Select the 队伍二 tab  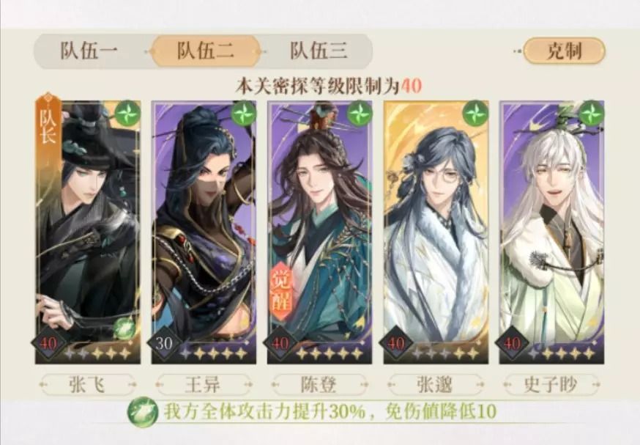click(x=205, y=51)
